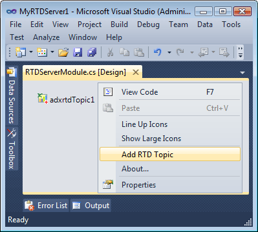Choose View Code from context menu

click(170, 92)
